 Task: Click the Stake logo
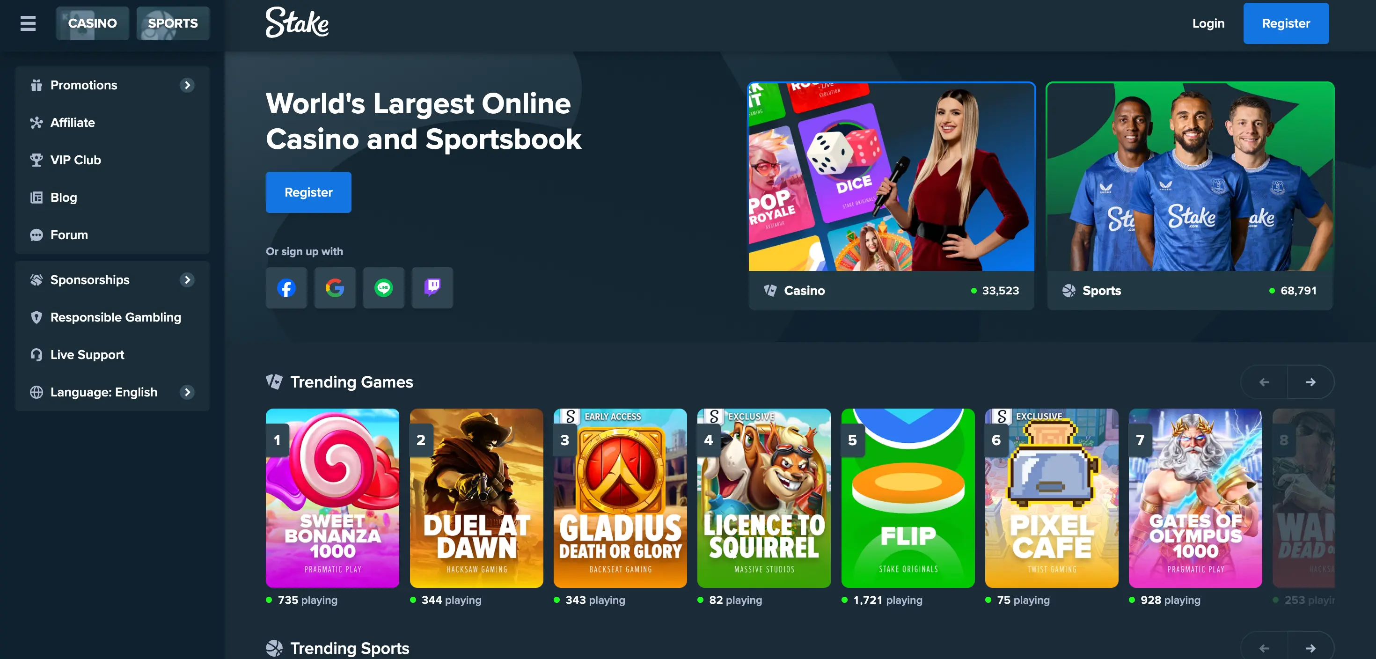coord(297,23)
